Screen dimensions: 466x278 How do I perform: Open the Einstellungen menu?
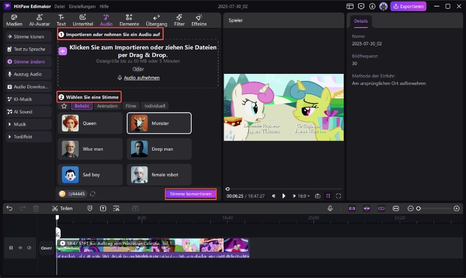click(x=82, y=6)
